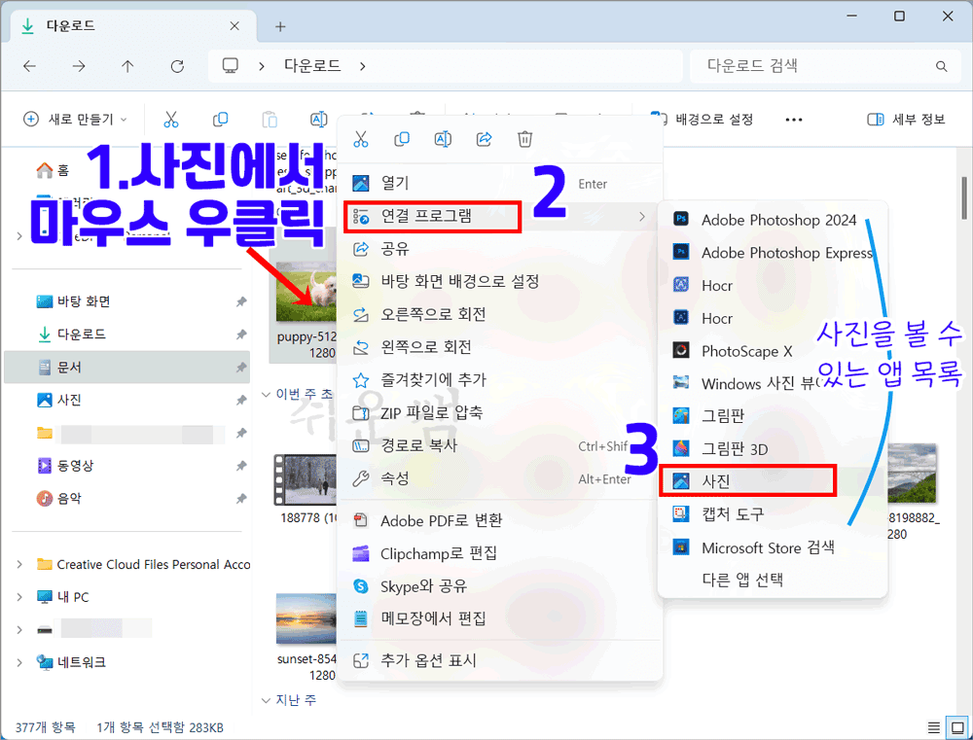Open the See more ellipsis in the toolbar
This screenshot has height=740, width=973.
click(793, 119)
